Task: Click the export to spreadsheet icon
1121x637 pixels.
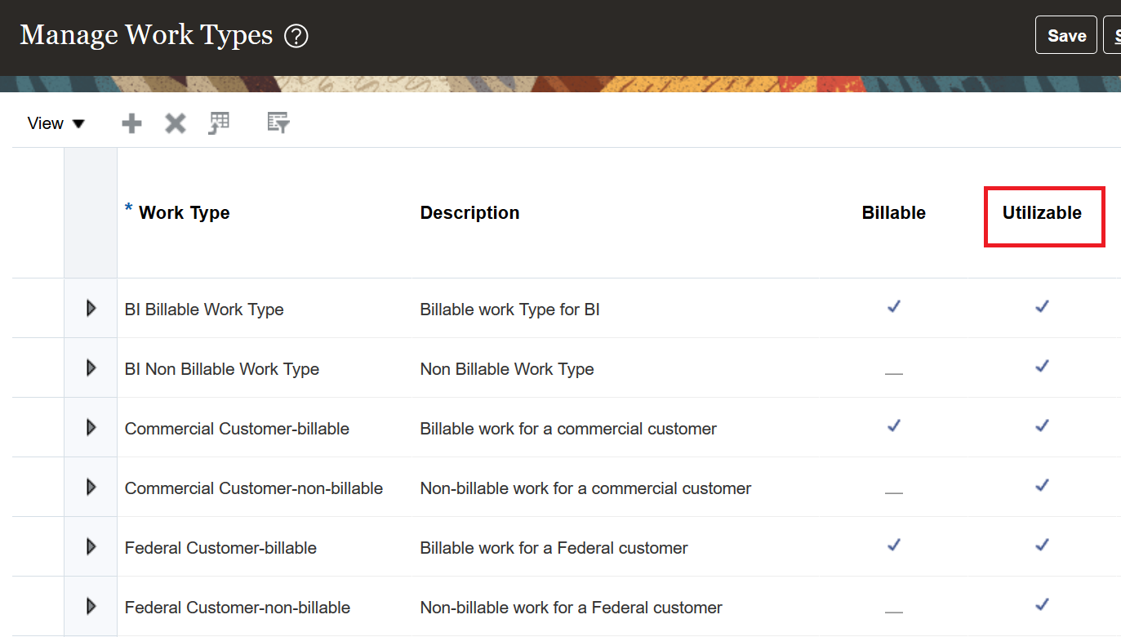Action: (219, 123)
